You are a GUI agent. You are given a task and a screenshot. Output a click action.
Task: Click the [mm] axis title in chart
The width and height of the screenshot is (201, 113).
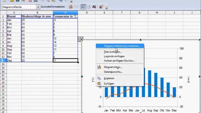(188, 79)
